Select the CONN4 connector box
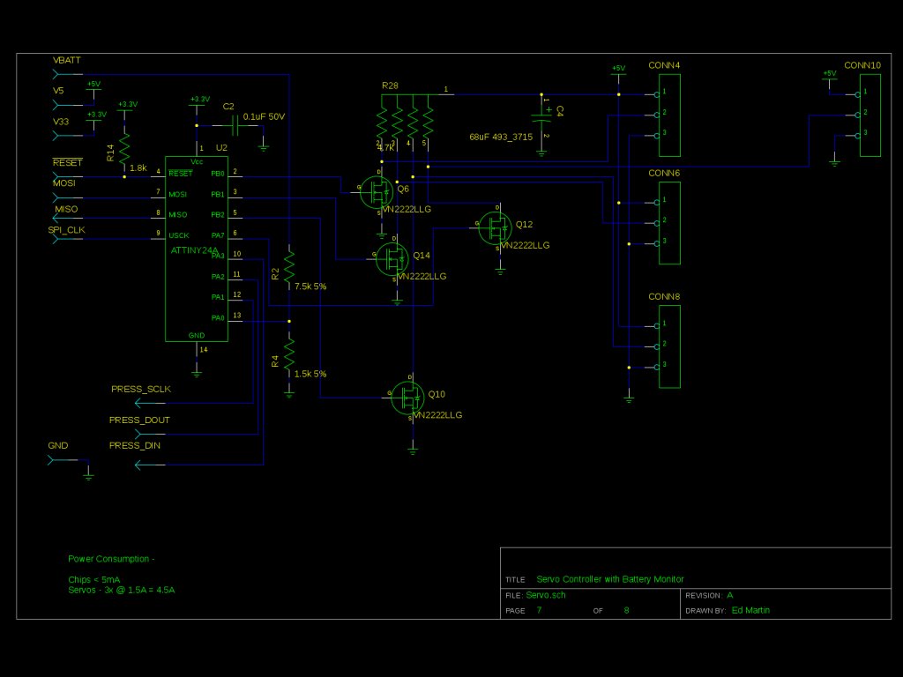Viewport: 903px width, 677px height. coord(669,115)
